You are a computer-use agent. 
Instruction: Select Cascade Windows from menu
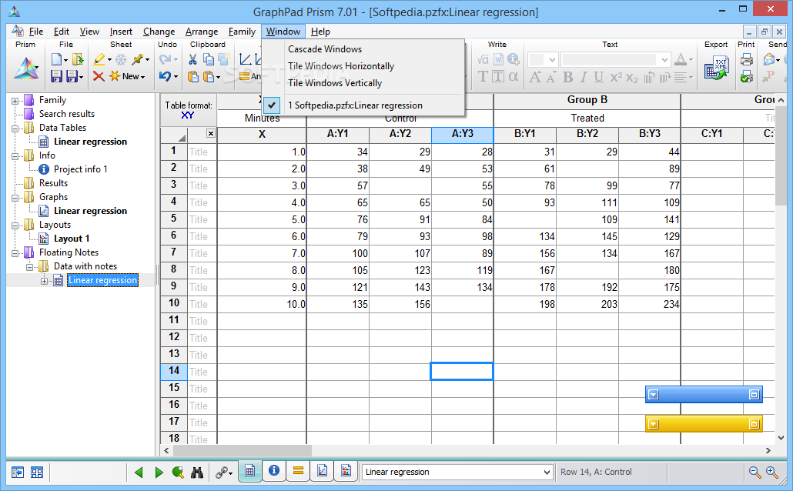click(324, 49)
